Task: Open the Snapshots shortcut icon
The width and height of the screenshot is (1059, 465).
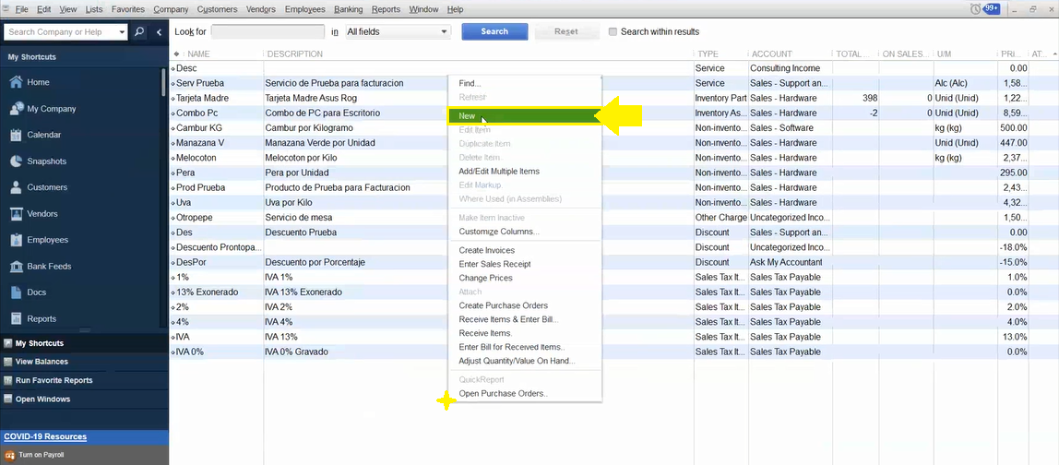Action: pyautogui.click(x=17, y=161)
